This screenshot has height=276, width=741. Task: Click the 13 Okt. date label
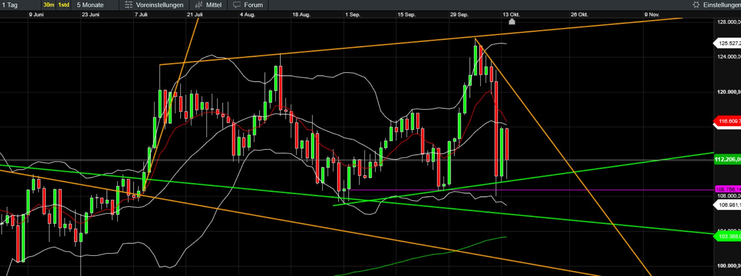click(511, 15)
